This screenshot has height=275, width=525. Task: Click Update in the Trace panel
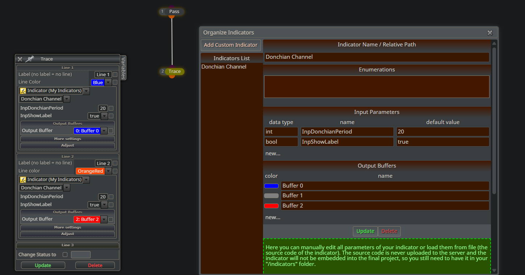click(x=43, y=266)
